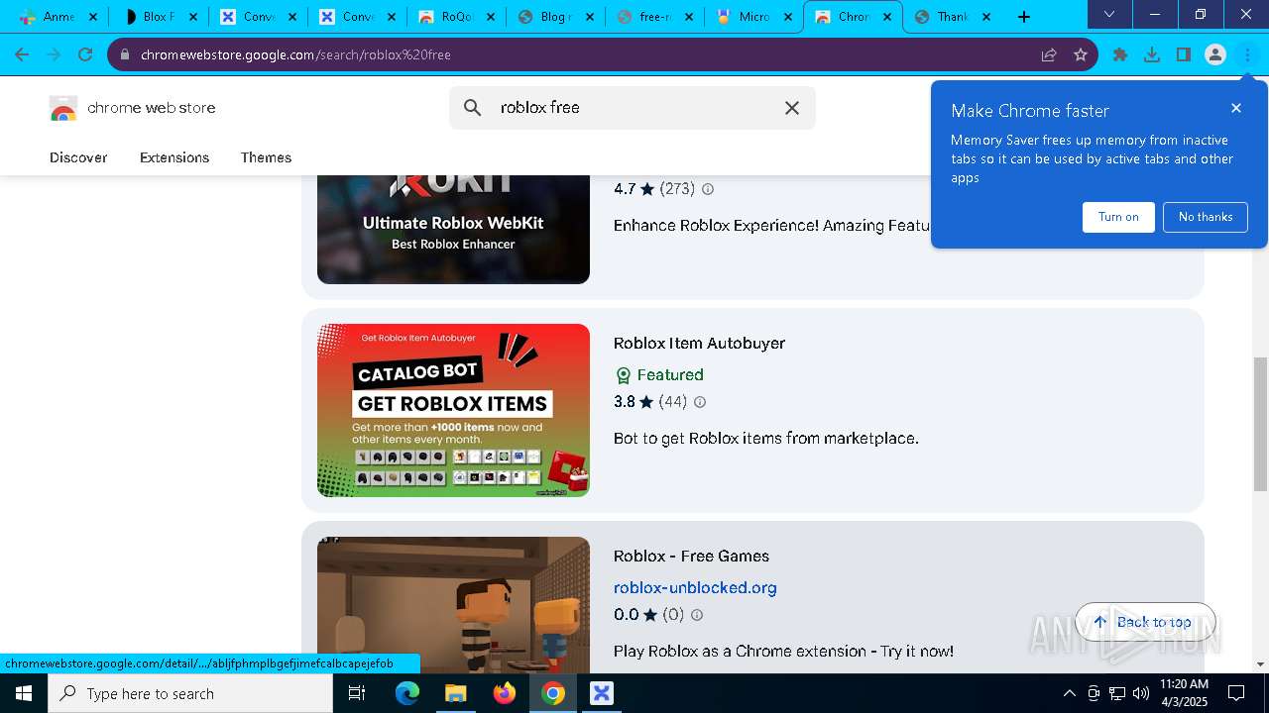1269x713 pixels.
Task: Open the Chrome profile avatar
Action: 1215,54
